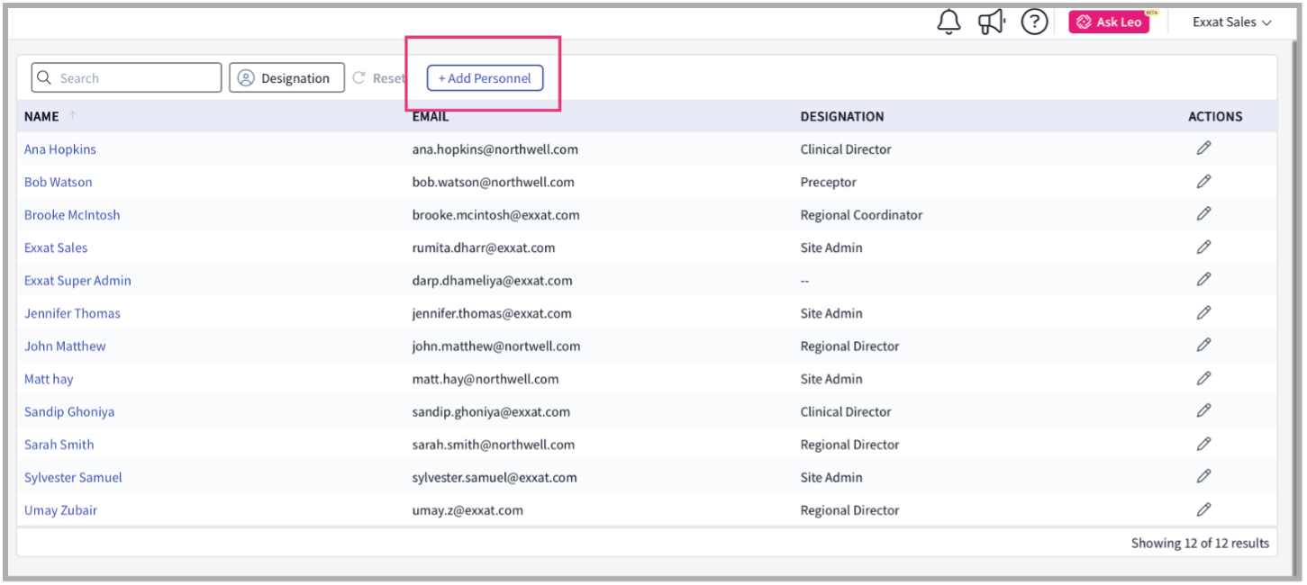Click the Add Personnel button
This screenshot has height=585, width=1307.
[x=484, y=77]
